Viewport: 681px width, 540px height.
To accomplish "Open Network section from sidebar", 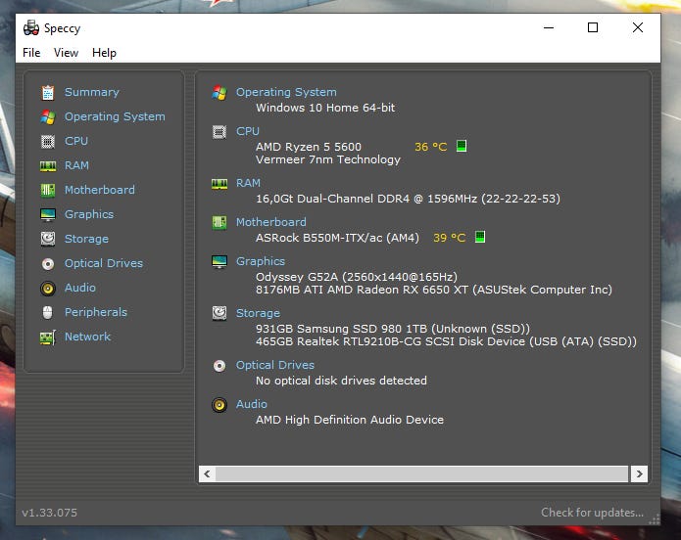I will (87, 337).
